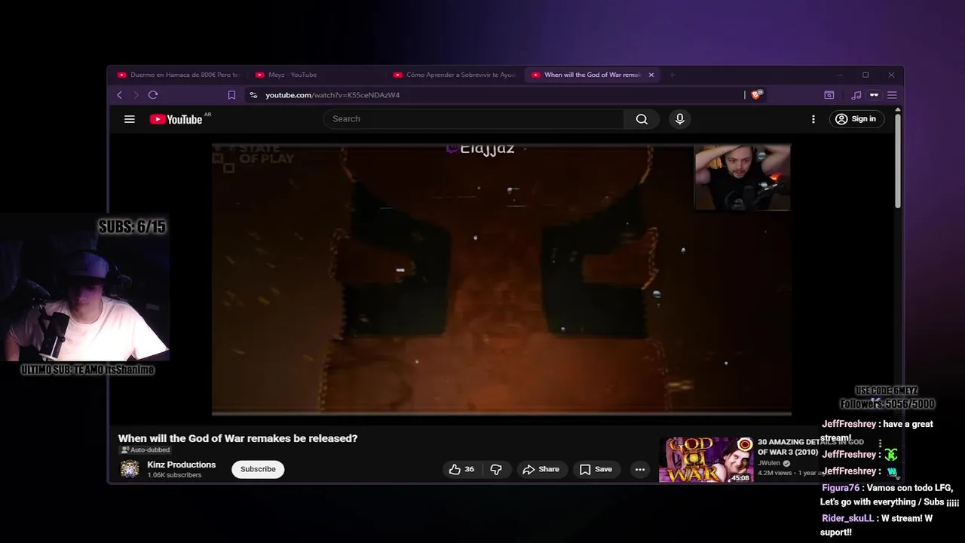
Task: Open the YouTube hamburger guide menu
Action: point(130,119)
